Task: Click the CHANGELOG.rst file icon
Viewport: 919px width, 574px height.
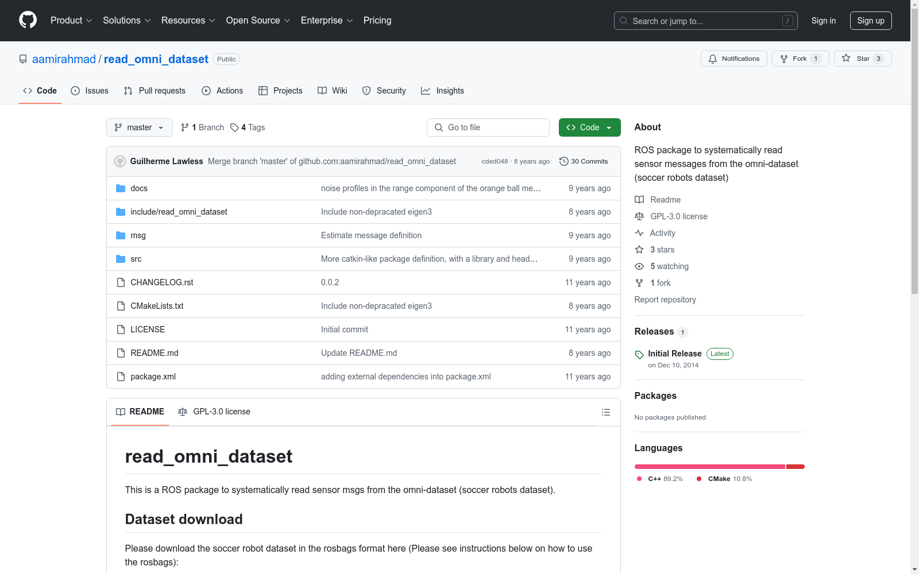Action: tap(121, 282)
